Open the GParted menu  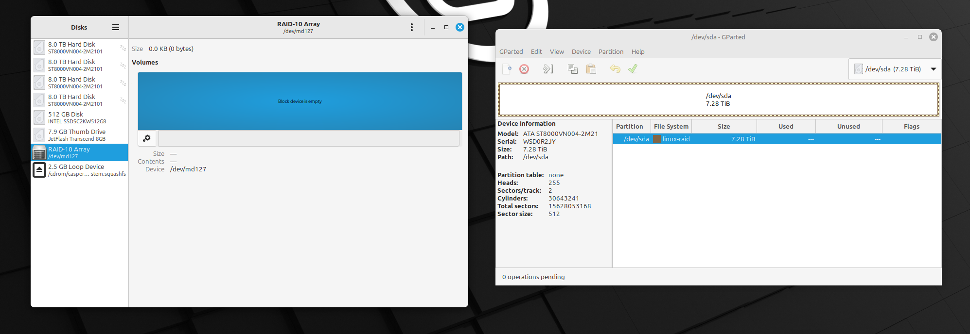click(x=511, y=51)
